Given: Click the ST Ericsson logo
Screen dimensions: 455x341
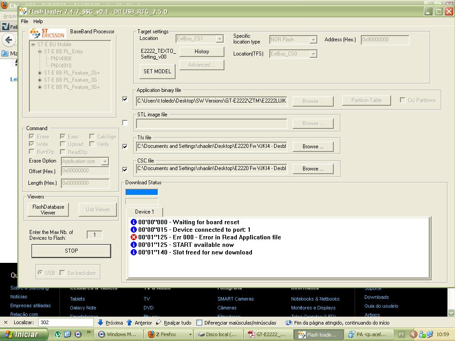Looking at the screenshot, I should tap(48, 33).
